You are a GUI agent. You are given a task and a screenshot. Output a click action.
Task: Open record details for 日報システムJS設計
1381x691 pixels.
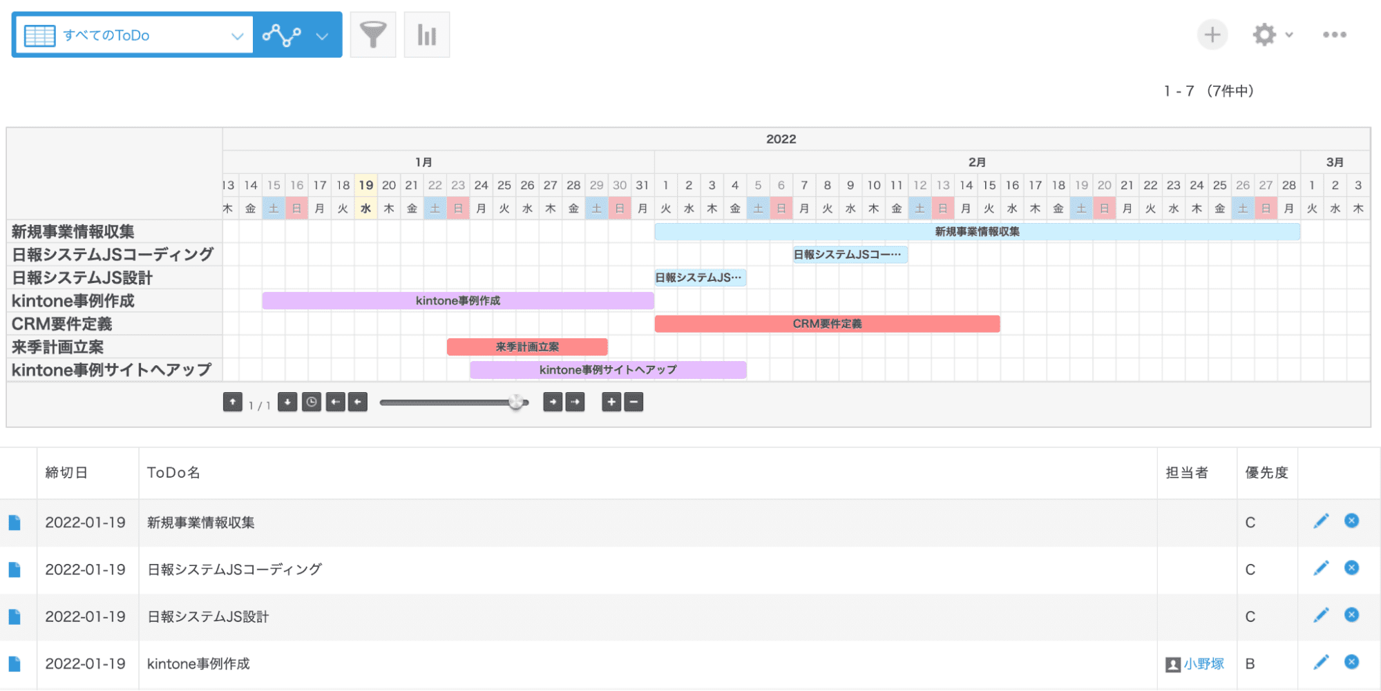15,616
